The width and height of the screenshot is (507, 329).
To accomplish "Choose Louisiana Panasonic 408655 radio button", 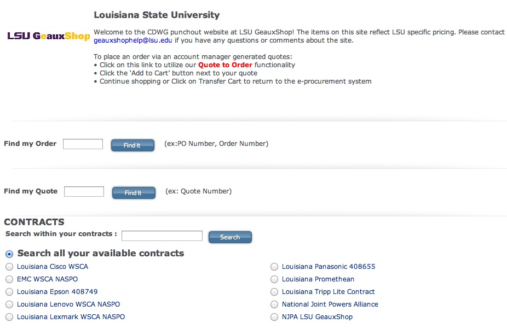I will 274,267.
